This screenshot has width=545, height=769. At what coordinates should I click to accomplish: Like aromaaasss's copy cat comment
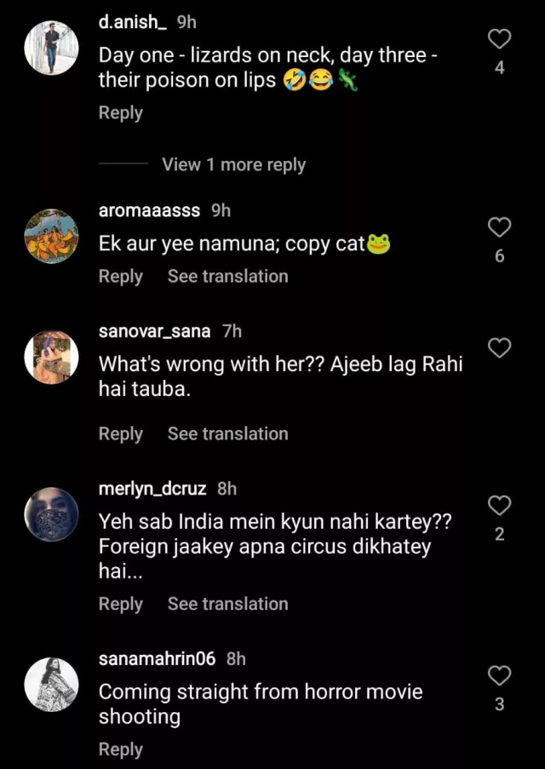pyautogui.click(x=500, y=227)
